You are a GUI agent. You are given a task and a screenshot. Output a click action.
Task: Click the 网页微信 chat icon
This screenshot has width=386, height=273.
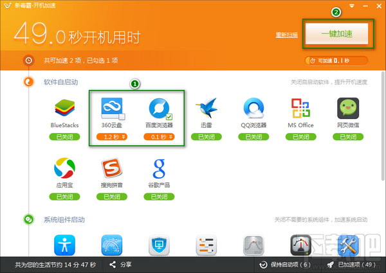coord(348,108)
